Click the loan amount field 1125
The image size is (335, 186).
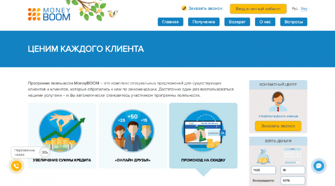(263, 170)
